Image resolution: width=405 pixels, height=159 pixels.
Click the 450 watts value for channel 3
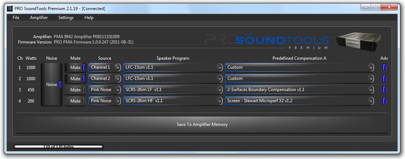pyautogui.click(x=31, y=90)
